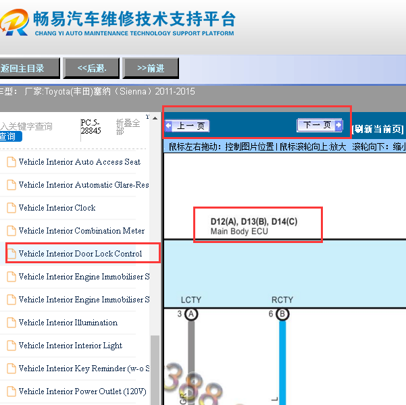Viewport: 406px width, 405px height.
Task: Open Vehicle Interior Clock
Action: click(57, 208)
